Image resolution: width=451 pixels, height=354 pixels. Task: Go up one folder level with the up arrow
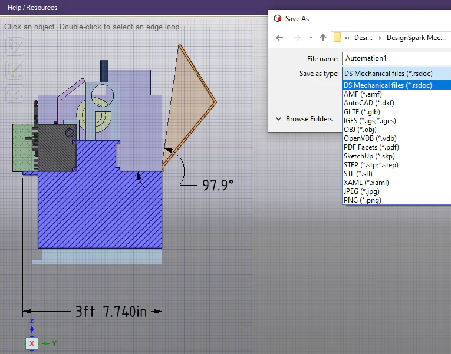[323, 38]
